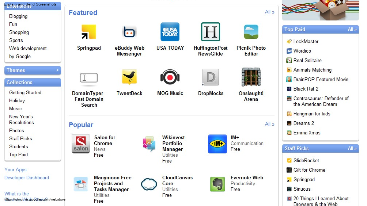Click the Onslaught! Arena game icon
Viewport: 367px width, 206px height.
[251, 77]
